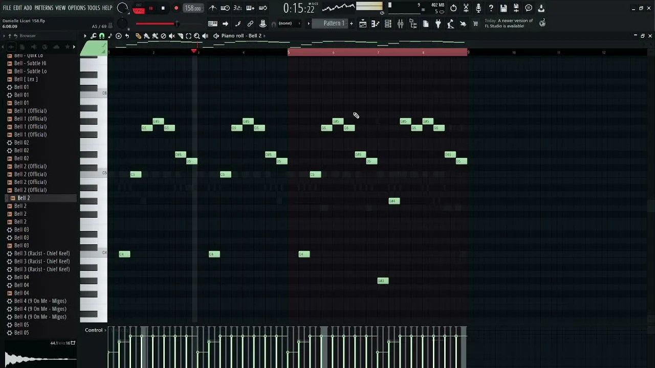Image resolution: width=655 pixels, height=368 pixels.
Task: Toggle blend recording overdub icon
Action: click(x=250, y=8)
